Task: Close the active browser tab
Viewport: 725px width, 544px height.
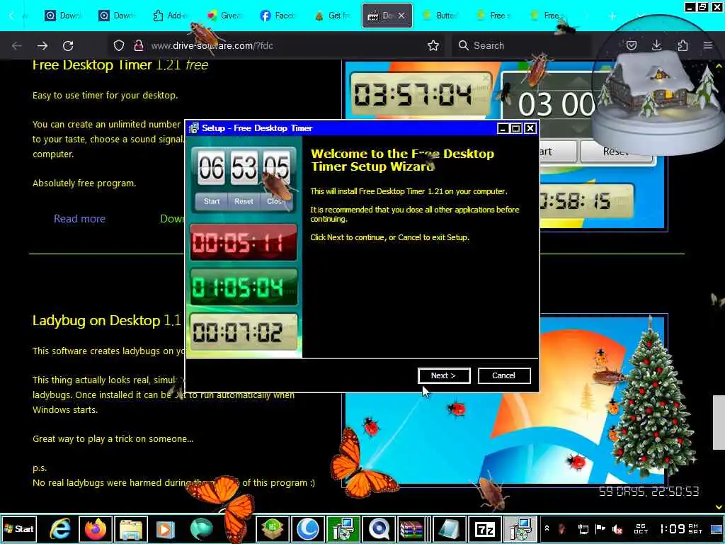Action: [x=401, y=16]
